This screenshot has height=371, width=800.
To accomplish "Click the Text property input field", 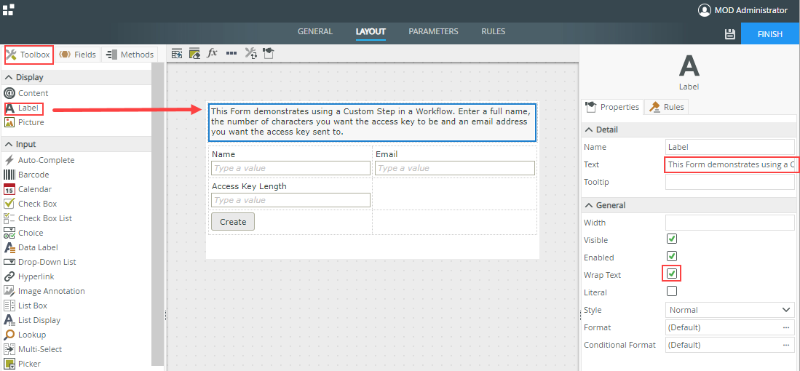I will pos(729,164).
